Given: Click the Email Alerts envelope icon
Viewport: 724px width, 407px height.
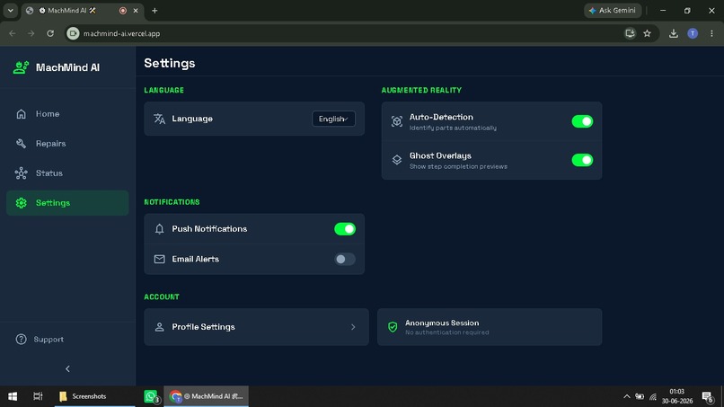Looking at the screenshot, I should 159,259.
